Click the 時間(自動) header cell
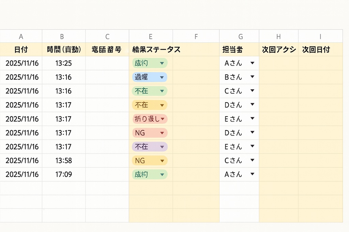 pyautogui.click(x=64, y=50)
